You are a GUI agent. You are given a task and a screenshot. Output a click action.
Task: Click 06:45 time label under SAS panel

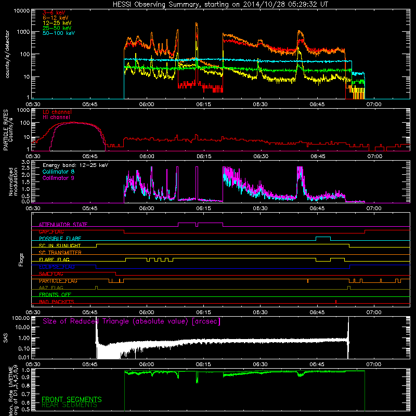(317, 365)
